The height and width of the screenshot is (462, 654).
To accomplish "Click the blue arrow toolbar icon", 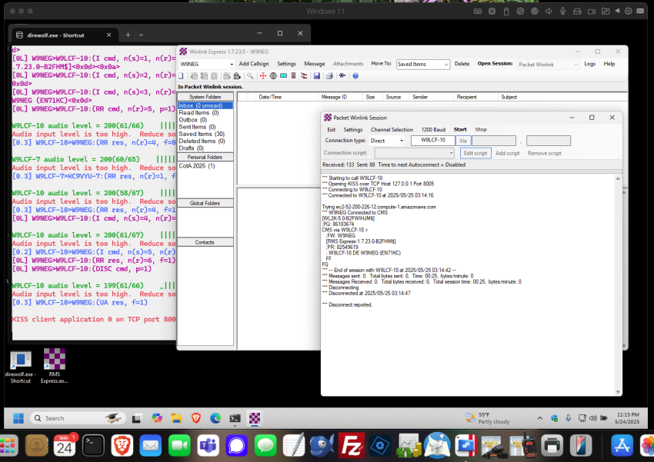I will (x=342, y=76).
